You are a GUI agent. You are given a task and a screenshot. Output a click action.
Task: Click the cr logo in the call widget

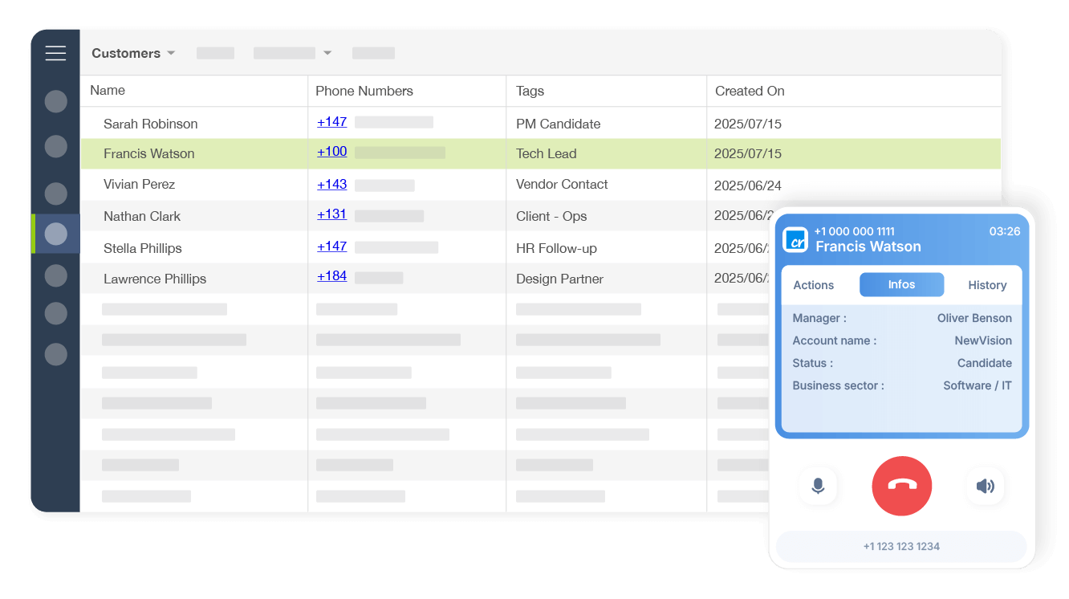pyautogui.click(x=795, y=238)
